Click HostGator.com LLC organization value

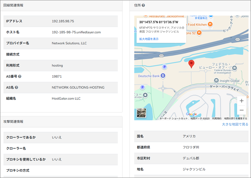click(x=66, y=99)
